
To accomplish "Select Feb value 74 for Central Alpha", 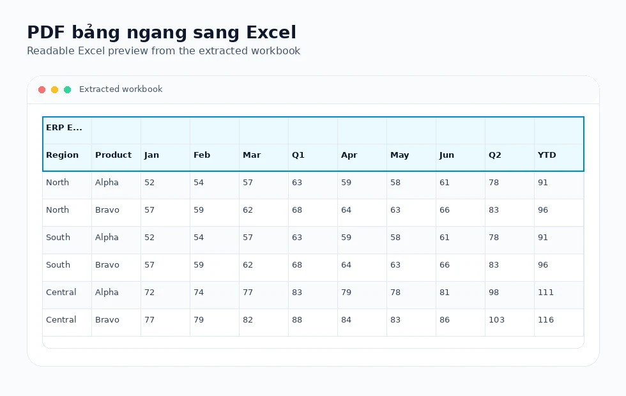I will pyautogui.click(x=199, y=293).
